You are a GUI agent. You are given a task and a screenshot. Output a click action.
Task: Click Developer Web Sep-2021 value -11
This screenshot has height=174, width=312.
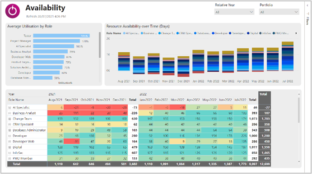coord(76,142)
